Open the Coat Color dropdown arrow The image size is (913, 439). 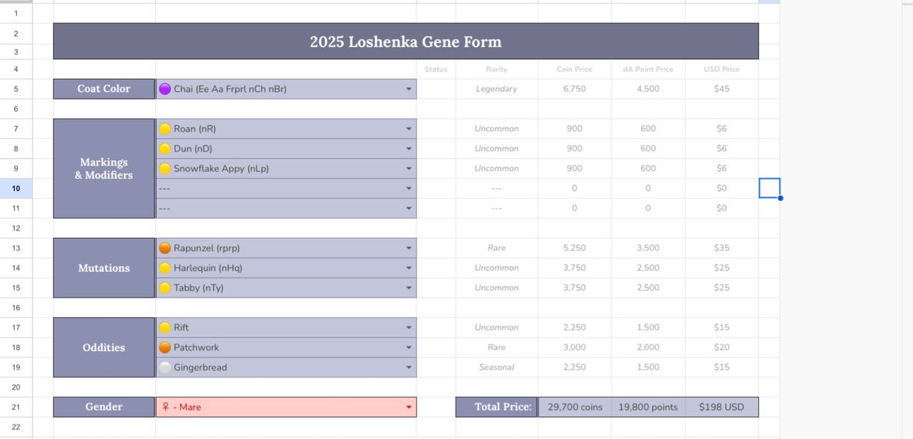409,89
